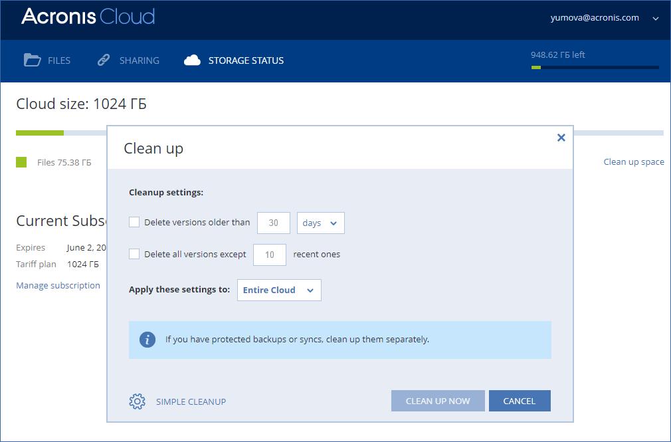This screenshot has height=442, width=671.
Task: Click the days number field showing 30
Action: [x=274, y=223]
